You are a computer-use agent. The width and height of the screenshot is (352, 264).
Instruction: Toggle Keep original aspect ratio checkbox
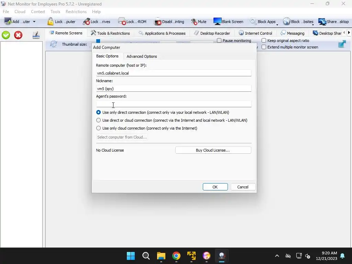(264, 41)
